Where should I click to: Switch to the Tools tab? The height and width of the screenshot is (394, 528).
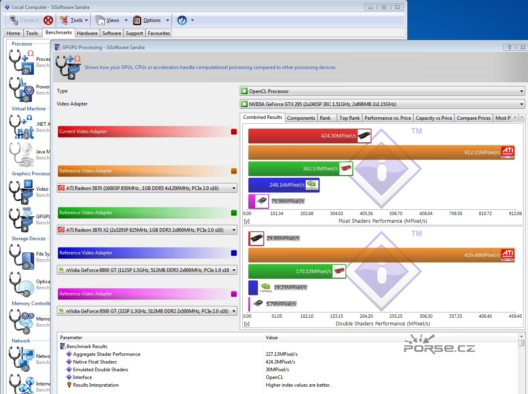(32, 33)
